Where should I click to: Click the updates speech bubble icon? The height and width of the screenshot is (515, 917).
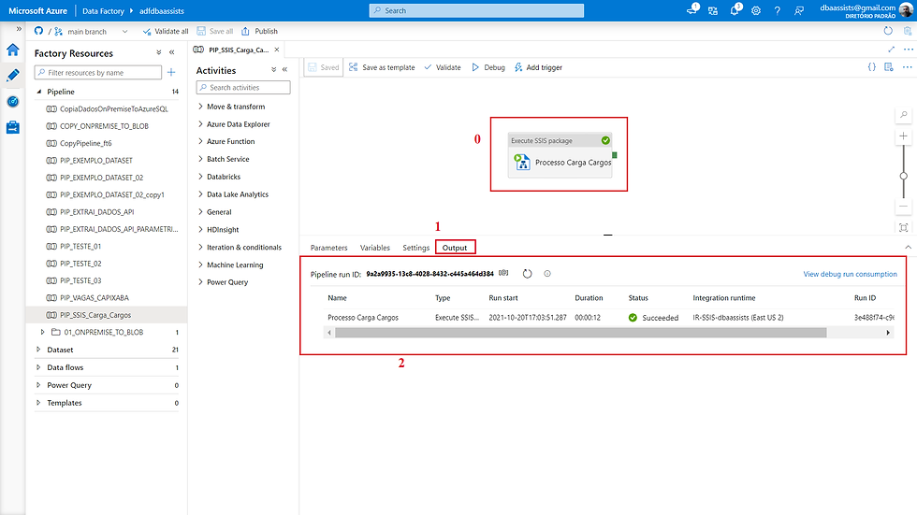pos(692,9)
